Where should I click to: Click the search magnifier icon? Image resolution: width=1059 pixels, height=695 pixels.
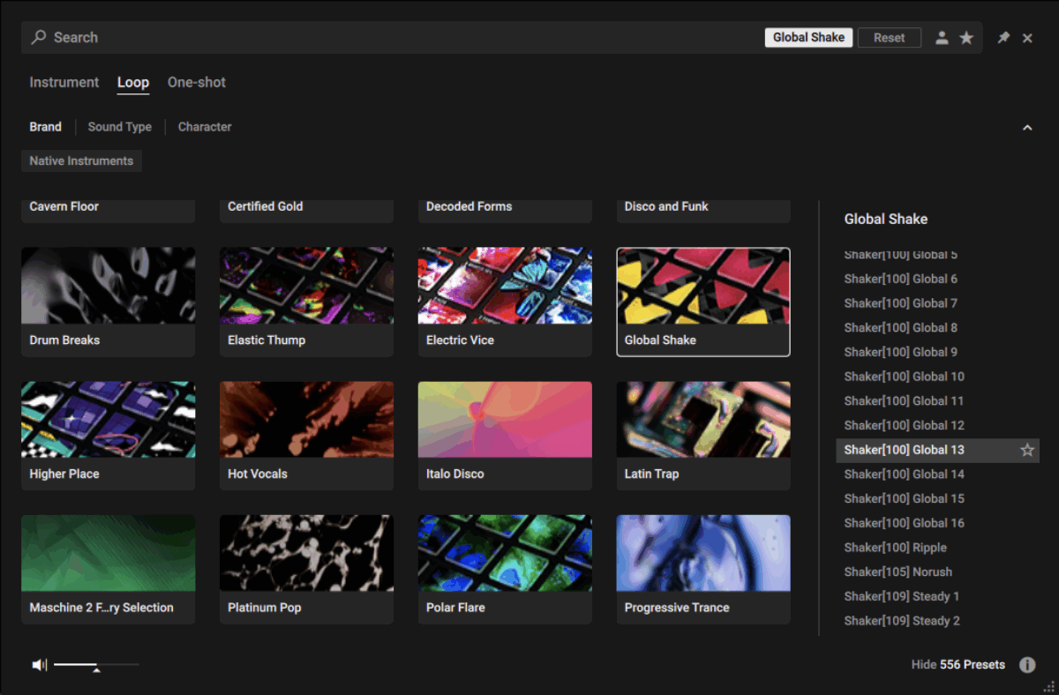(x=39, y=38)
